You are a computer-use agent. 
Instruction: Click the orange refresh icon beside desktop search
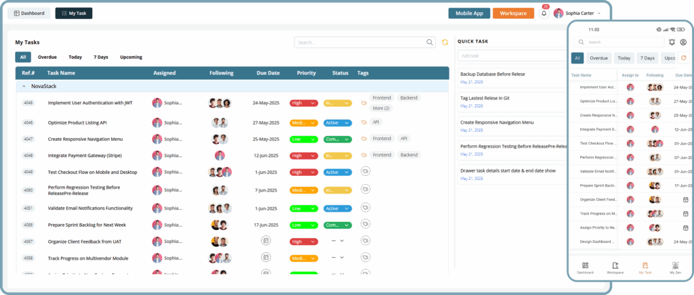445,42
